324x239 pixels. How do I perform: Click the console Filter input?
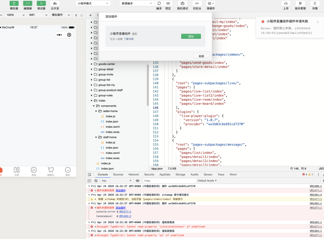(x=169, y=181)
